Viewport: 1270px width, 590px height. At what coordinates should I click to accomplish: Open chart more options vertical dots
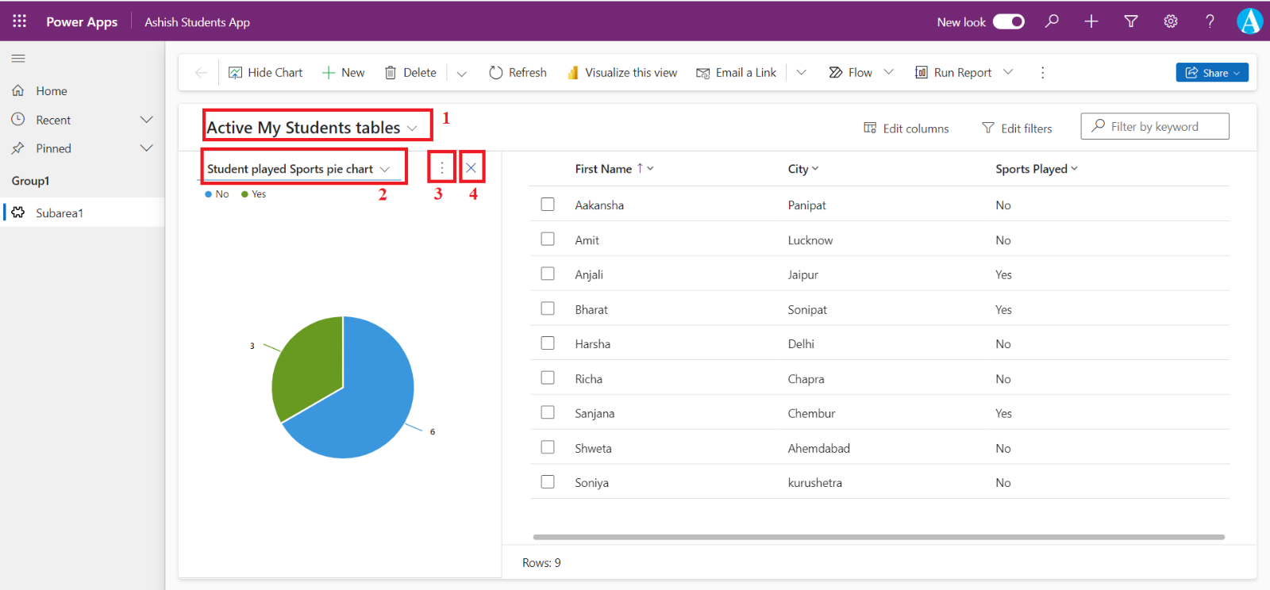[442, 168]
